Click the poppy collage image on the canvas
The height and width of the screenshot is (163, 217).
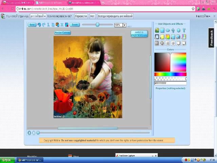tap(88, 77)
